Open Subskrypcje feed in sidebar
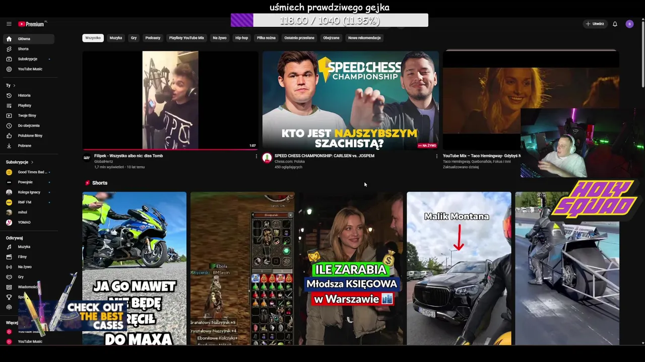This screenshot has height=362, width=645. [28, 59]
